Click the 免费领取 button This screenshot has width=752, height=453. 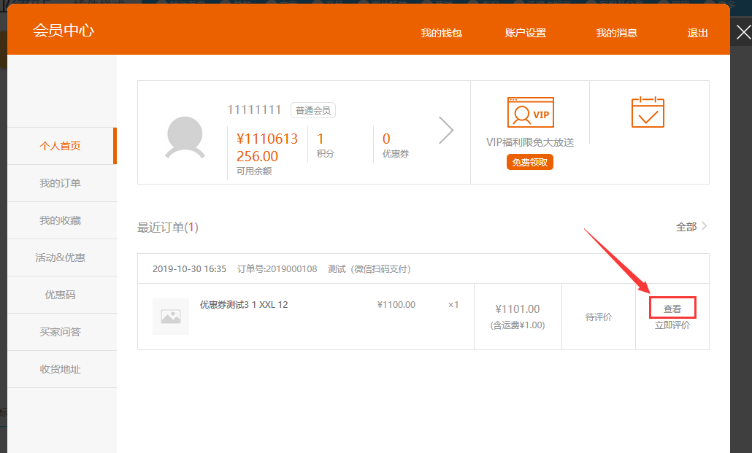coord(529,163)
